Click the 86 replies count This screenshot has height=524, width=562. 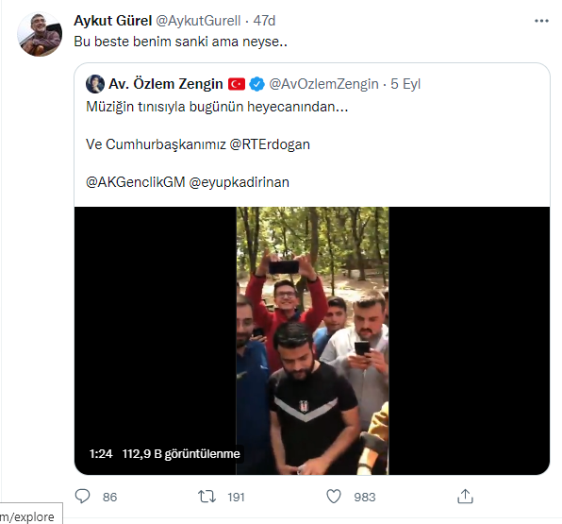coord(110,497)
